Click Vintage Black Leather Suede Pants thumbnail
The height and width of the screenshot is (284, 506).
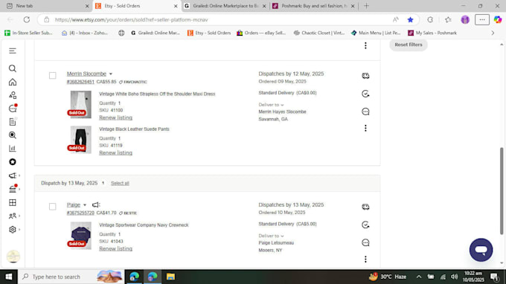pyautogui.click(x=80, y=140)
